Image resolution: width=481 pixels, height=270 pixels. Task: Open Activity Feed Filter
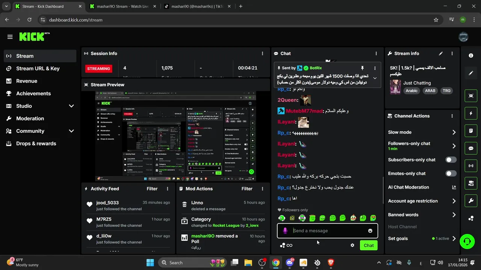(152, 189)
